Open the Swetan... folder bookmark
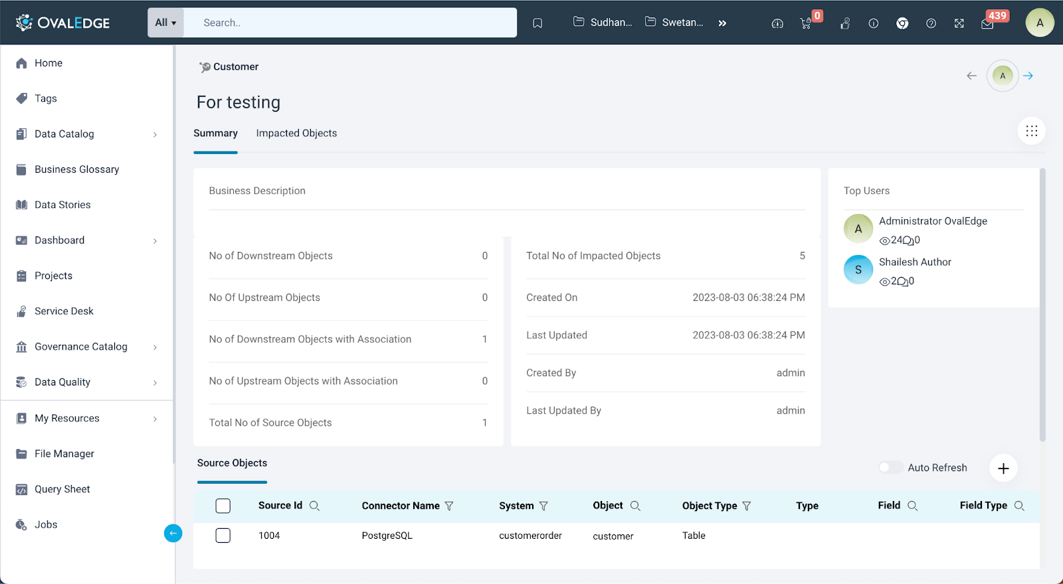The image size is (1063, 584). pyautogui.click(x=674, y=22)
